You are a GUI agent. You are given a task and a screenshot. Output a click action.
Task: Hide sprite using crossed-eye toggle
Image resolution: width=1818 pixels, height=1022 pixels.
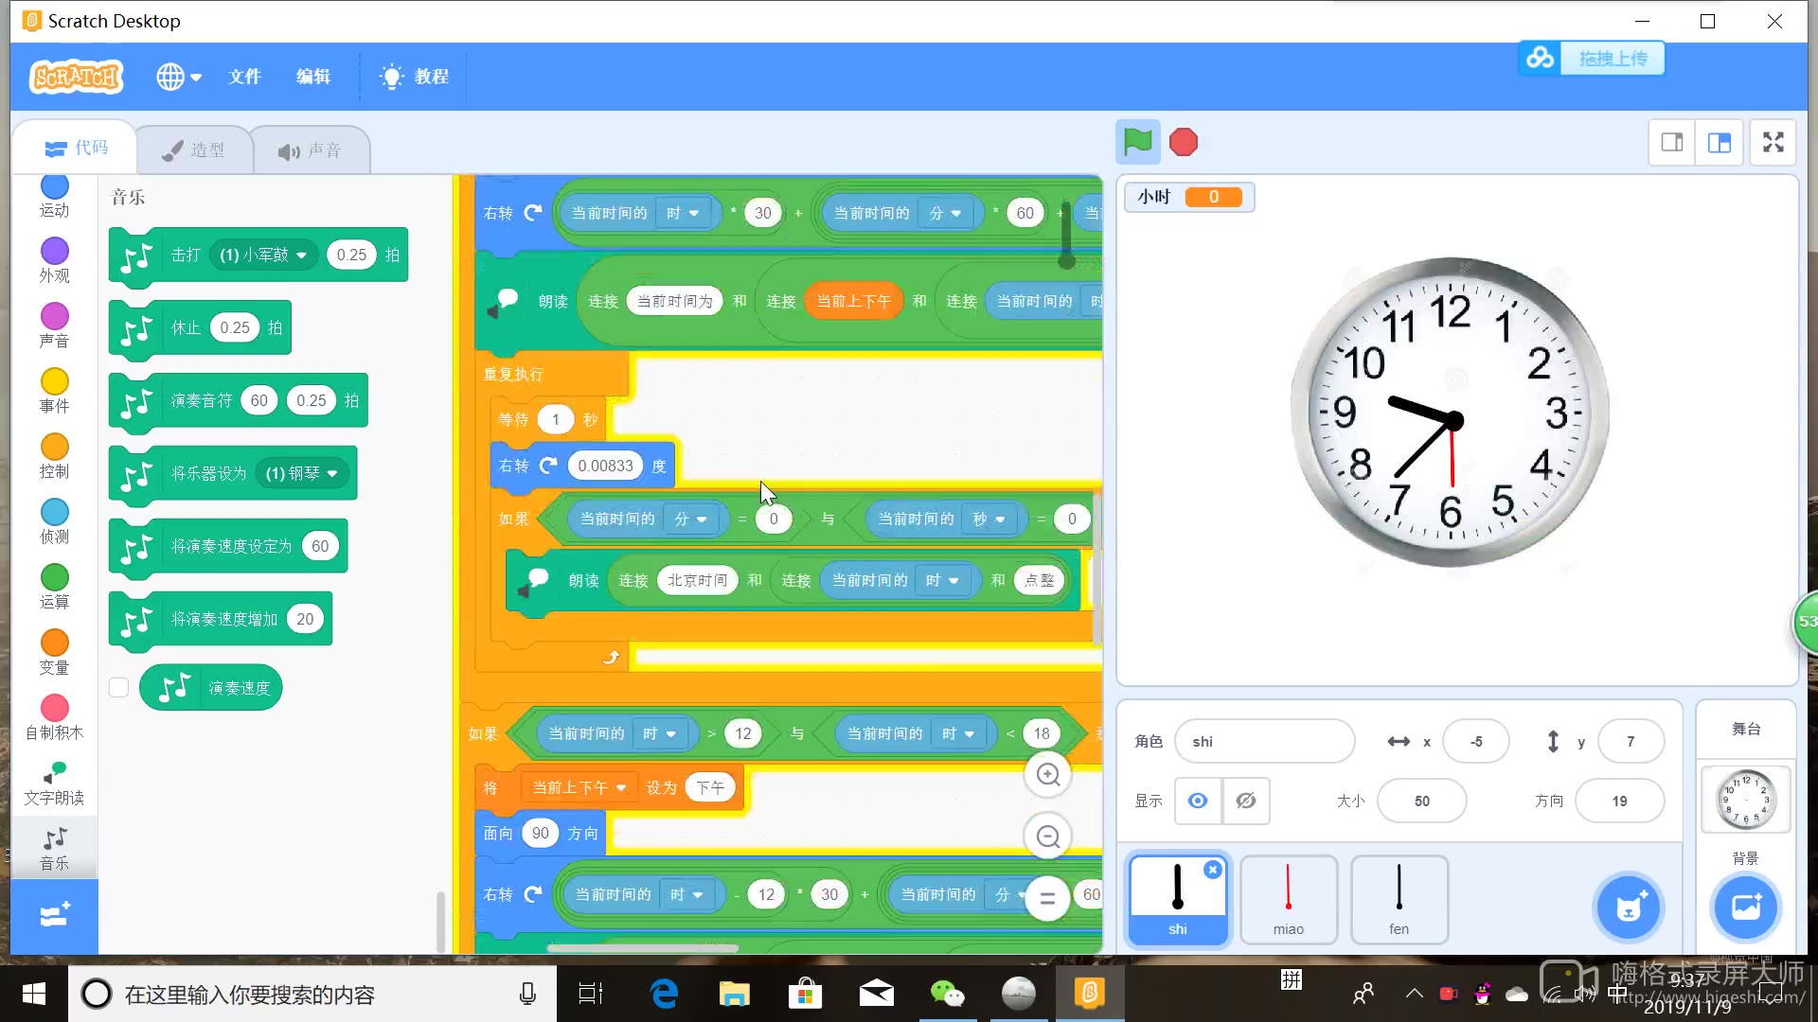(1246, 801)
